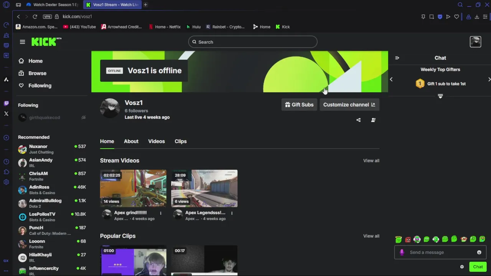This screenshot has width=491, height=276.
Task: Insert the red angry emote
Action: (x=408, y=240)
